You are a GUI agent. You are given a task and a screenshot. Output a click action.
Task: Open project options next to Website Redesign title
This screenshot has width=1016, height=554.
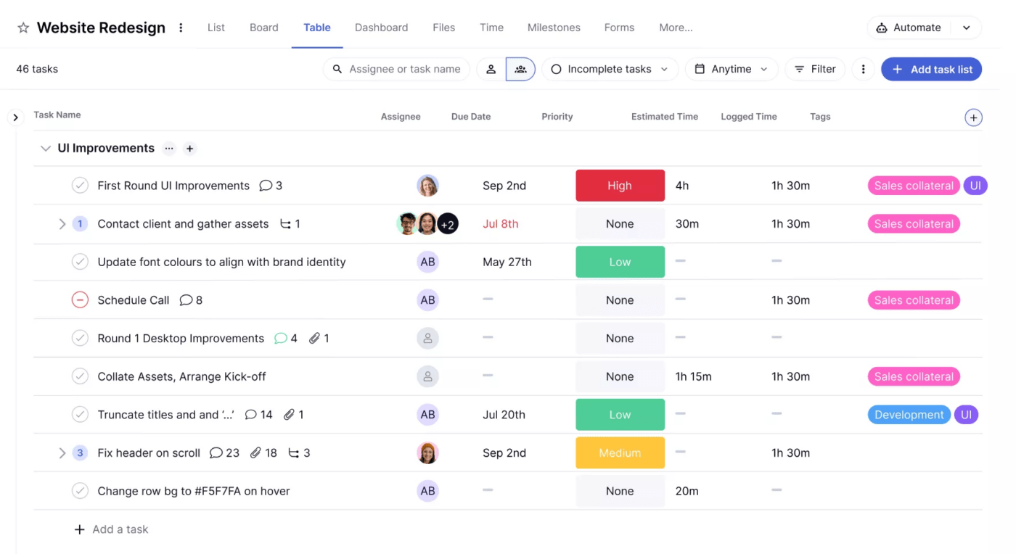(181, 28)
